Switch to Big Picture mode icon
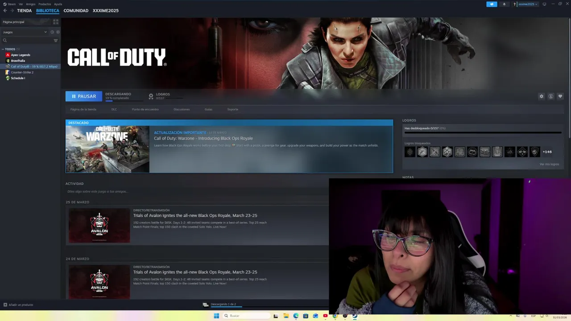This screenshot has width=571, height=321. coord(544,4)
